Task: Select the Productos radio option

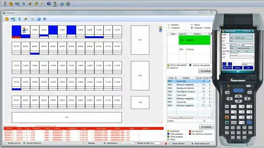Action: tap(169, 28)
